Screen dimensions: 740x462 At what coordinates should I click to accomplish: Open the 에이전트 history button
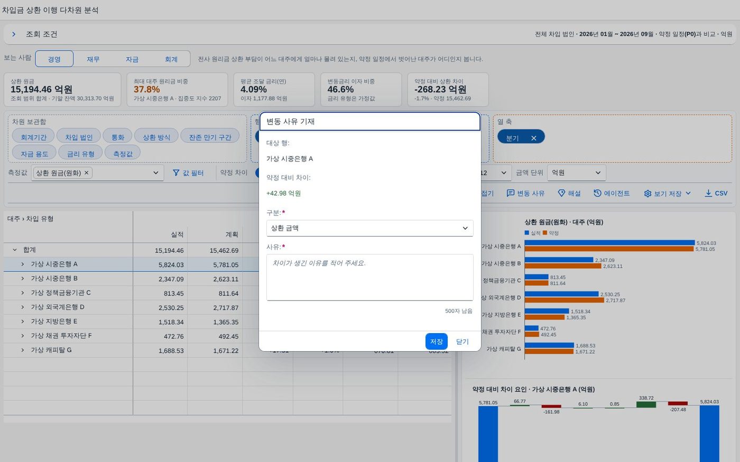612,193
